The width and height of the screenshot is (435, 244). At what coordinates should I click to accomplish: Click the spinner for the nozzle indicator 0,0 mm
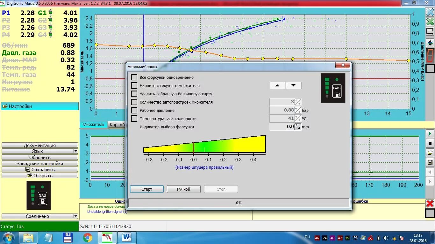298,127
